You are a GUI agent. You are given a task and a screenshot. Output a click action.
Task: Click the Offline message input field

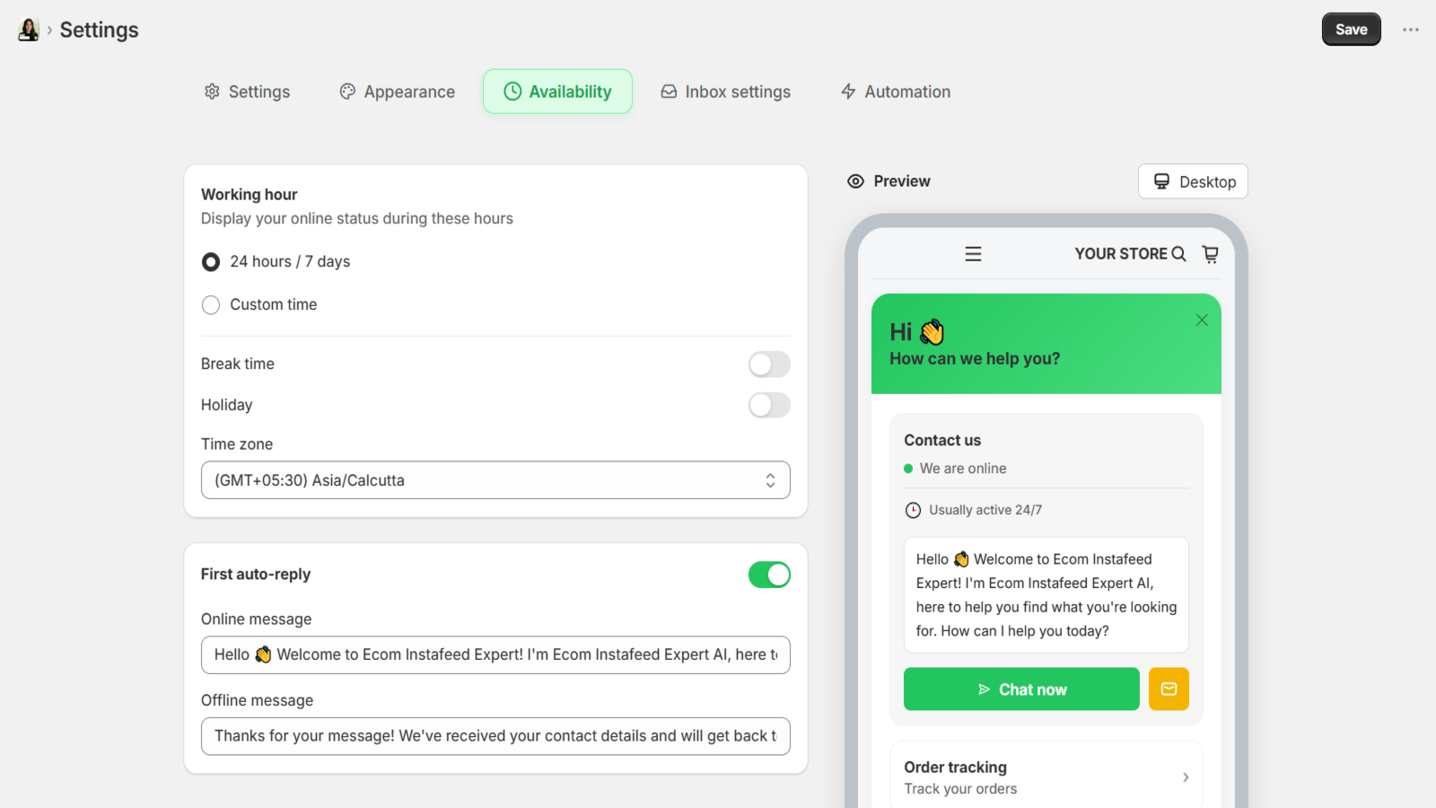[495, 736]
